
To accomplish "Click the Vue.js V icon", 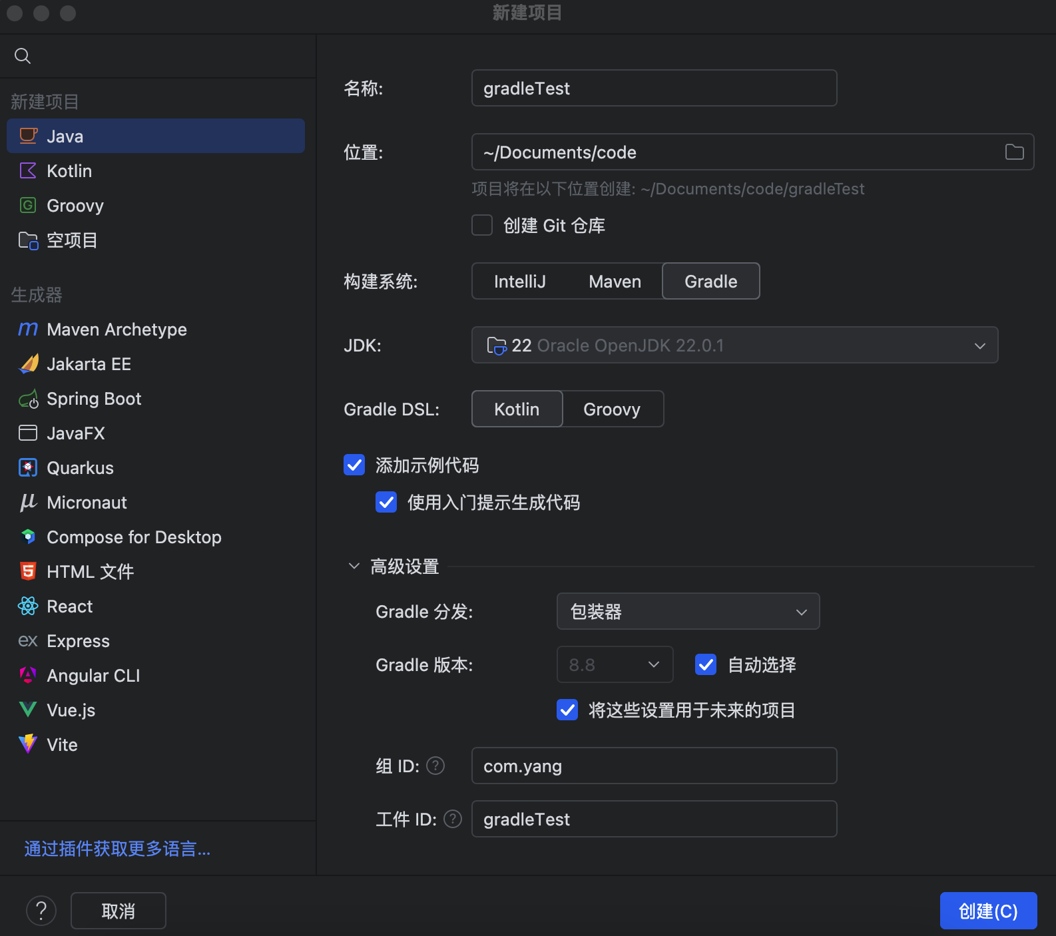I will click(28, 710).
